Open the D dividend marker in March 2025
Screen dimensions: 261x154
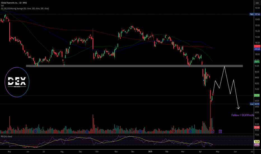pos(190,131)
